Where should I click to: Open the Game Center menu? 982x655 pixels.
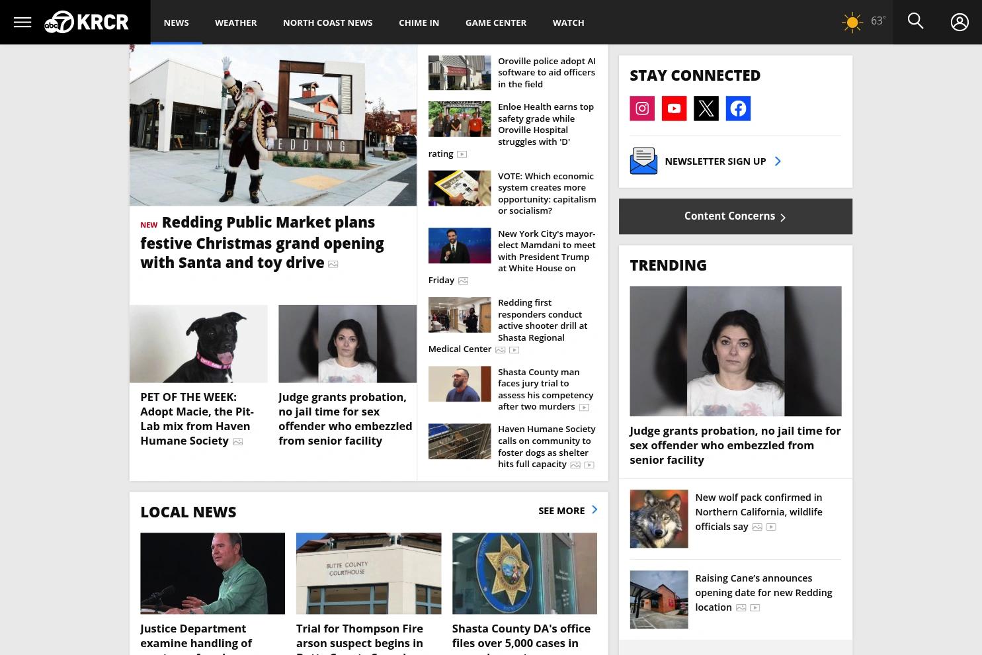point(496,22)
